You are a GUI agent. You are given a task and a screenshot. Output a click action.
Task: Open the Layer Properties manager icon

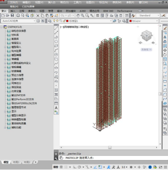[x=49, y=21]
